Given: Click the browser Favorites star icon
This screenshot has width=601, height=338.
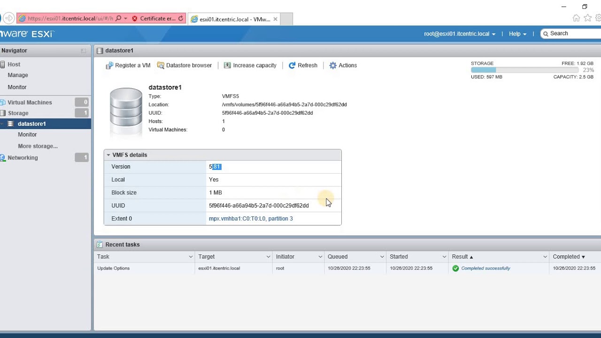Looking at the screenshot, I should 587,18.
